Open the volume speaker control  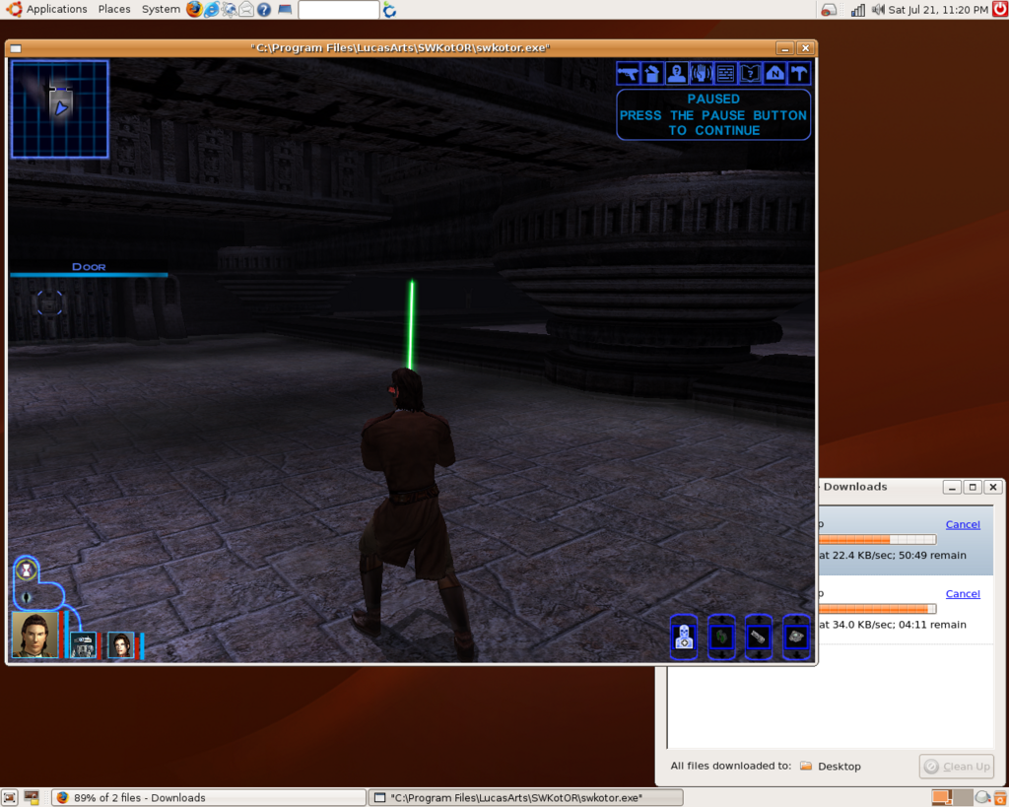[x=878, y=10]
